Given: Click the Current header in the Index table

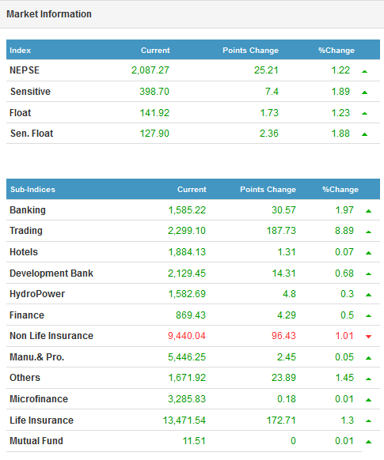Looking at the screenshot, I should 155,50.
